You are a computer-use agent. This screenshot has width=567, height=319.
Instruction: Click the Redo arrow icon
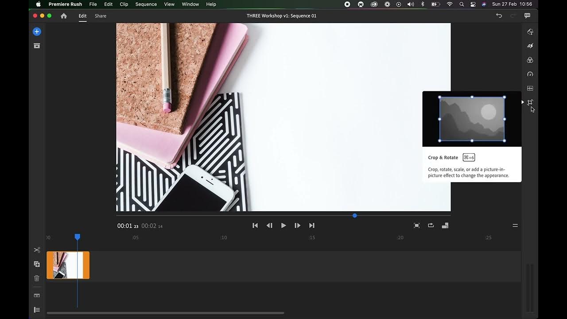click(513, 16)
